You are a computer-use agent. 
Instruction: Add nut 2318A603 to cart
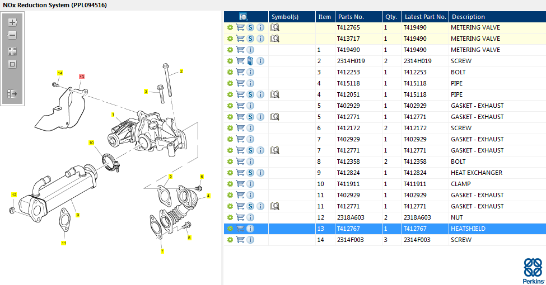pyautogui.click(x=240, y=217)
